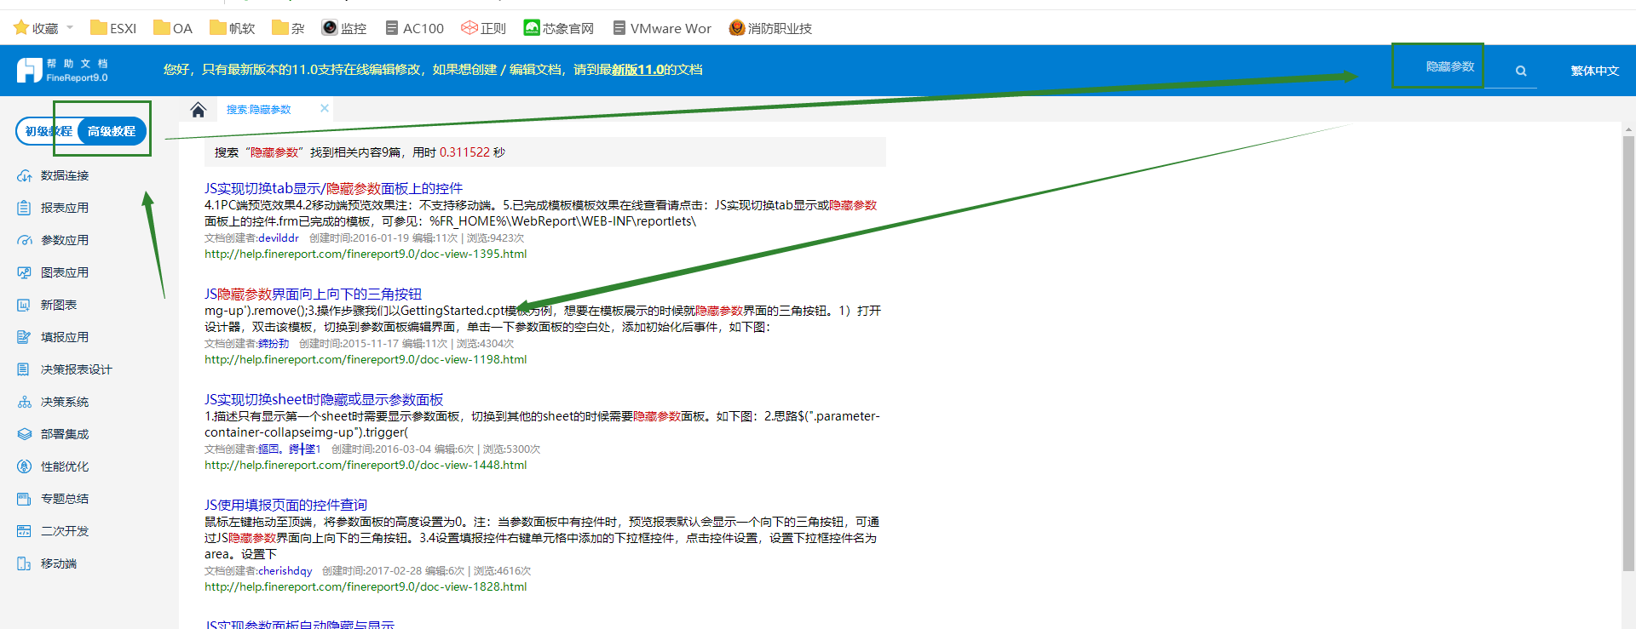
Task: Open the doc-view-1198.html URL
Action: pyautogui.click(x=366, y=359)
